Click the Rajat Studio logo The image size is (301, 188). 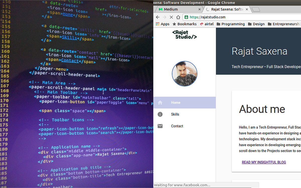coord(185,35)
